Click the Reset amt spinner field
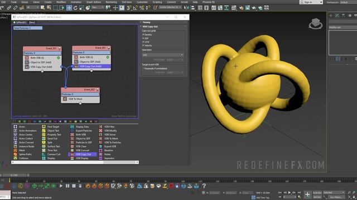Image resolution: width=357 pixels, height=200 pixels. pos(175,59)
